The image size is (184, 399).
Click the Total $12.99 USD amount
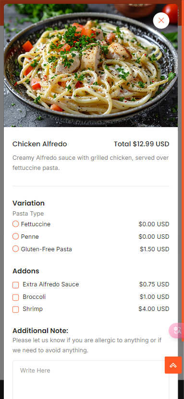click(x=142, y=144)
